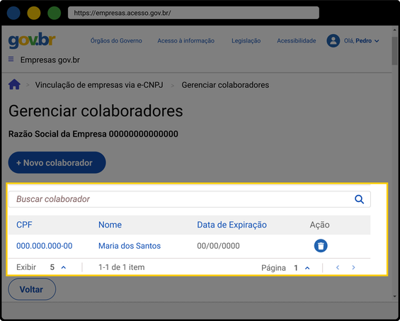Delete collaborator Maria dos Santos via trash icon
This screenshot has height=321, width=400.
pos(321,246)
